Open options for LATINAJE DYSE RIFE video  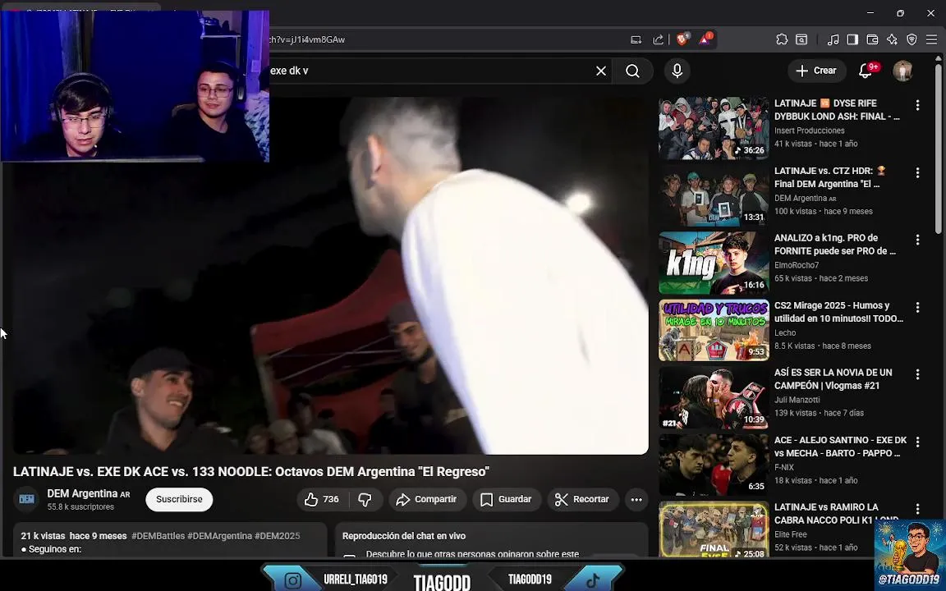coord(917,105)
